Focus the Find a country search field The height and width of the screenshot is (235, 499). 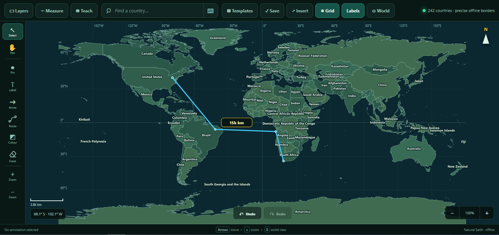pos(157,11)
